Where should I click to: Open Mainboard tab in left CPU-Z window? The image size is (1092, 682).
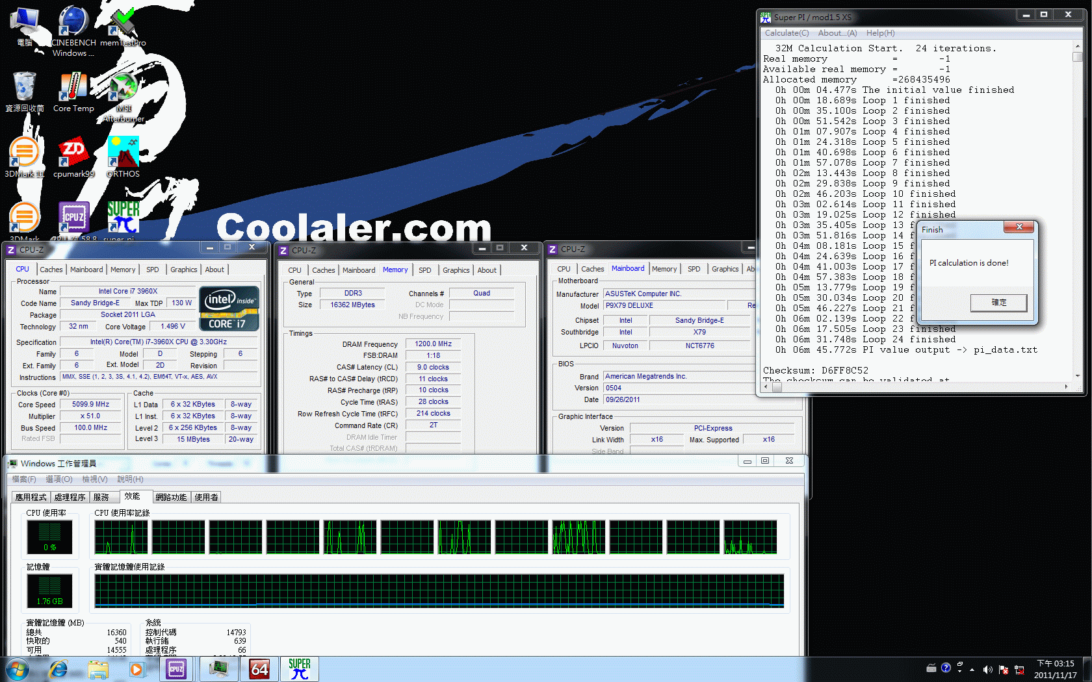click(x=86, y=270)
